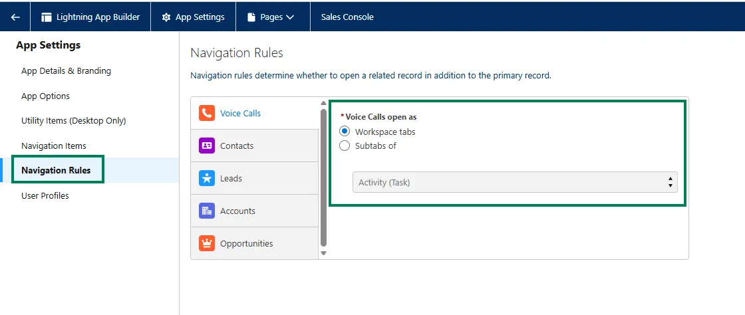This screenshot has height=315, width=745.
Task: Click the object list scrollbar thumb
Action: tap(323, 177)
